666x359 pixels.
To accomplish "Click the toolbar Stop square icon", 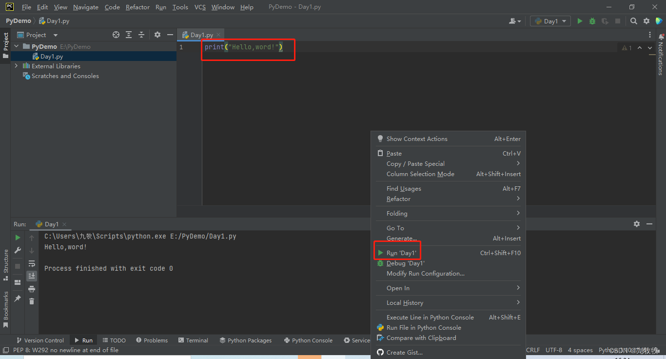I will (618, 21).
